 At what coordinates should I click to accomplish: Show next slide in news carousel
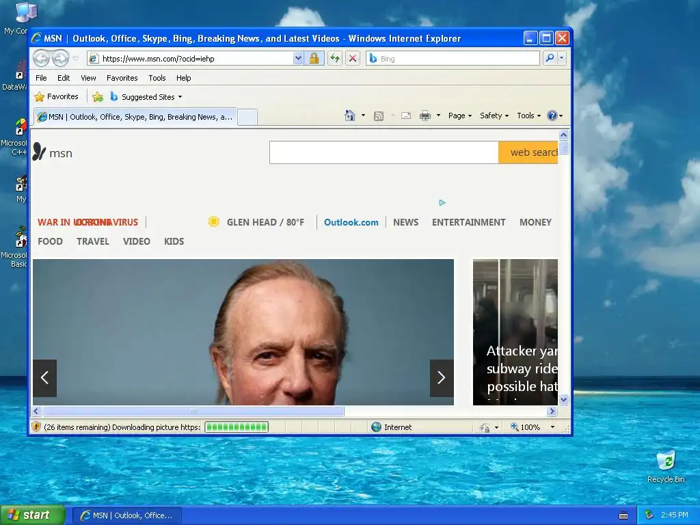click(442, 377)
